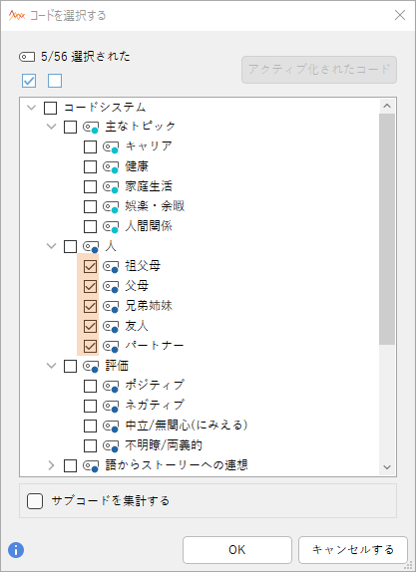
Task: Click the deselect-all empty box icon
Action: pyautogui.click(x=55, y=81)
